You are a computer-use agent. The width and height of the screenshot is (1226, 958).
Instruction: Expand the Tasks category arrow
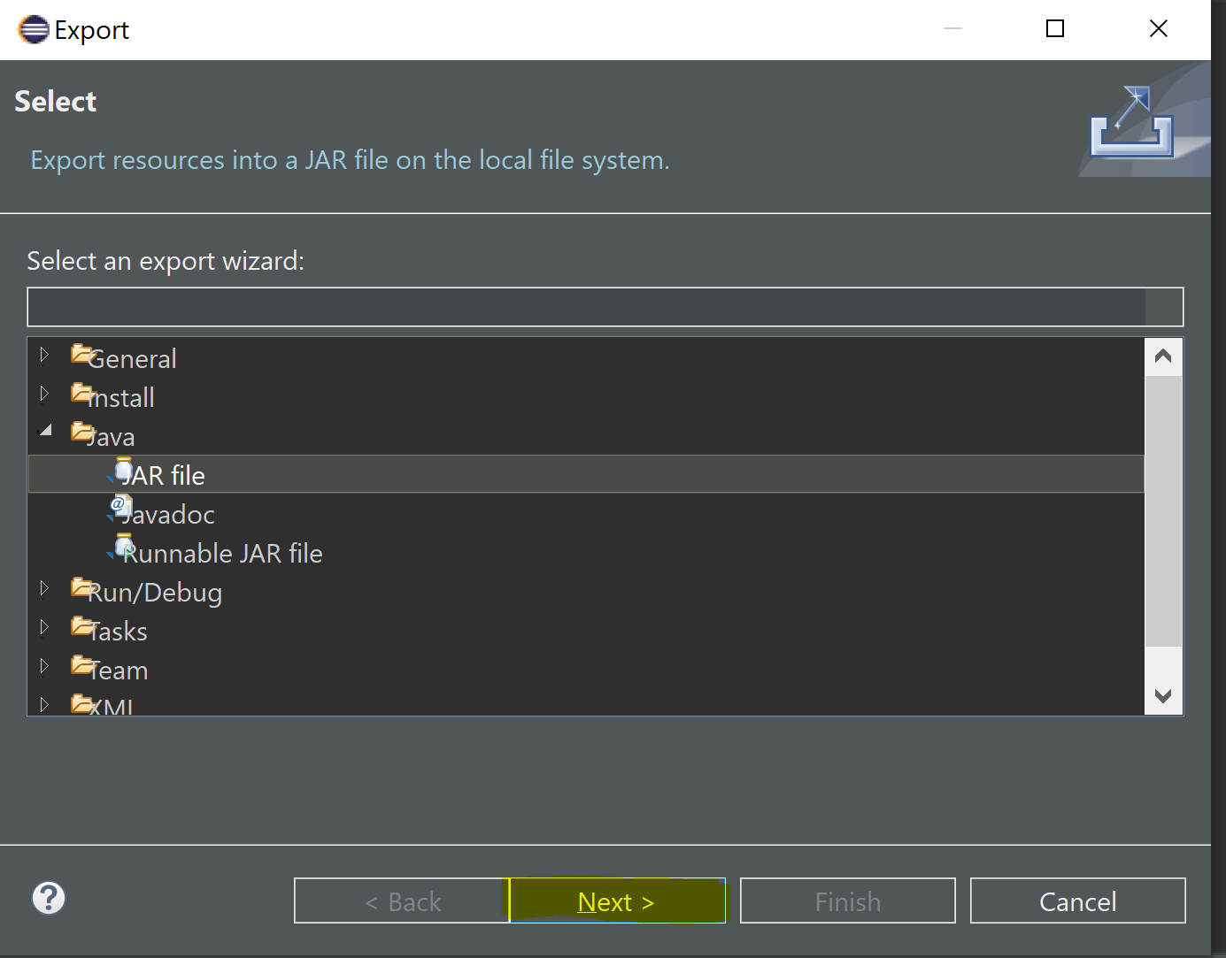tap(44, 627)
